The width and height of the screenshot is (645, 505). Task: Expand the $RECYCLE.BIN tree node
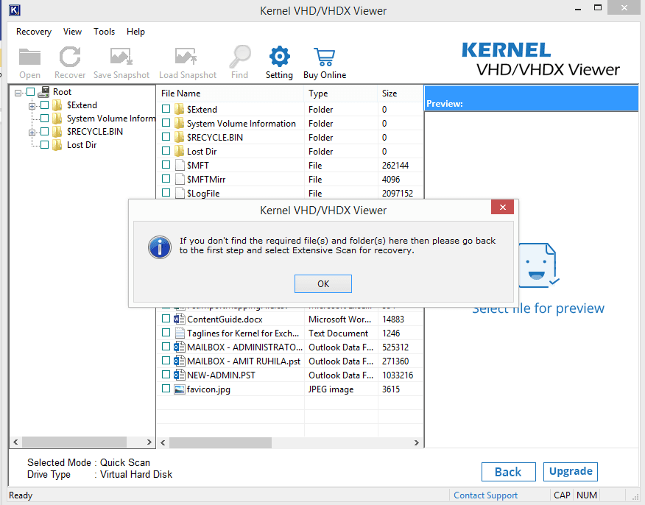[32, 133]
